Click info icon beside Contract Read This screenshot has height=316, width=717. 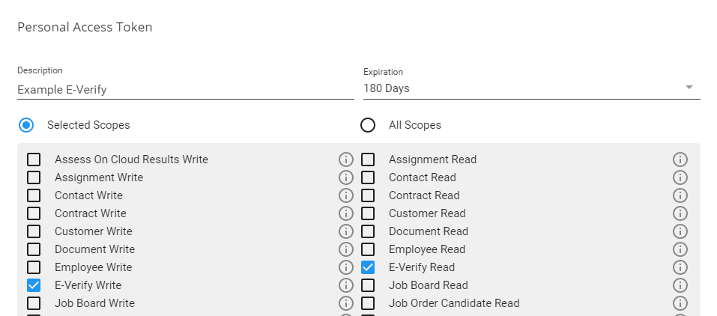[x=680, y=195]
